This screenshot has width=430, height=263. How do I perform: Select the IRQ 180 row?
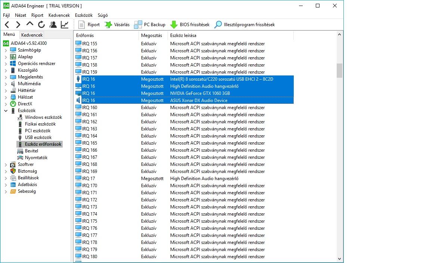pos(184,257)
